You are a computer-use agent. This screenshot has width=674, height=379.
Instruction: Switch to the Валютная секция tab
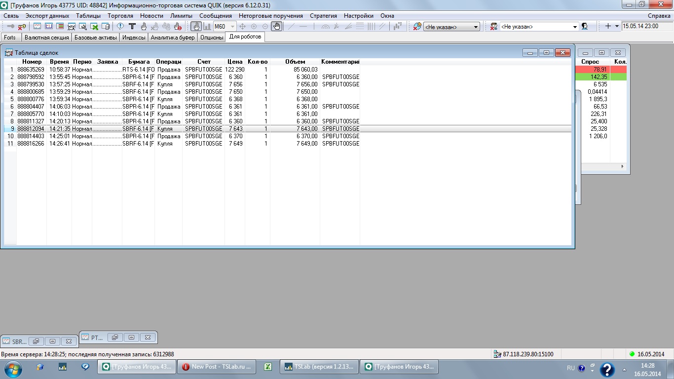coord(46,38)
